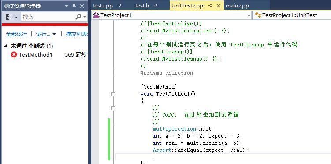This screenshot has height=164, width=331.
Task: Click the group-by tests icon button
Action: [9, 17]
